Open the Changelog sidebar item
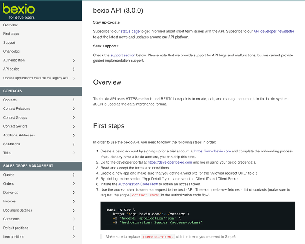Image resolution: width=305 pixels, height=244 pixels. [x=11, y=51]
